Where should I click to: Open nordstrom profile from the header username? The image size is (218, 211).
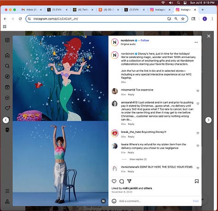(127, 40)
